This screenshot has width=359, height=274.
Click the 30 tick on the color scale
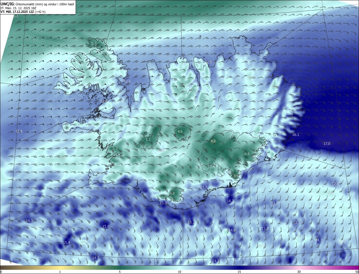pyautogui.click(x=299, y=272)
